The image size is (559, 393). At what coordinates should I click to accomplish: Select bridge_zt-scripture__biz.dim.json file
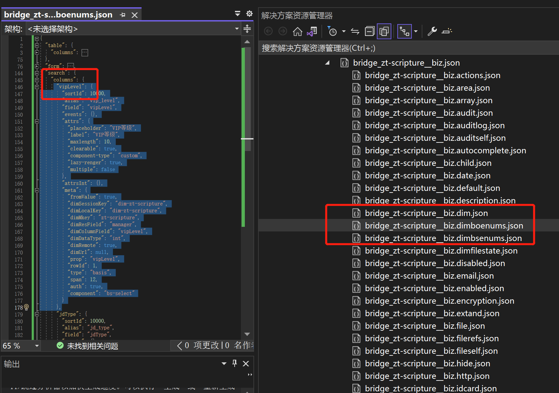click(x=426, y=213)
